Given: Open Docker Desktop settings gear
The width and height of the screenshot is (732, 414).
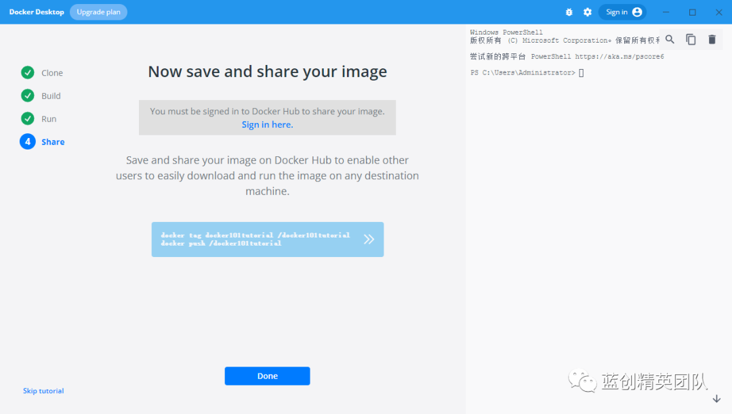Looking at the screenshot, I should tap(587, 12).
